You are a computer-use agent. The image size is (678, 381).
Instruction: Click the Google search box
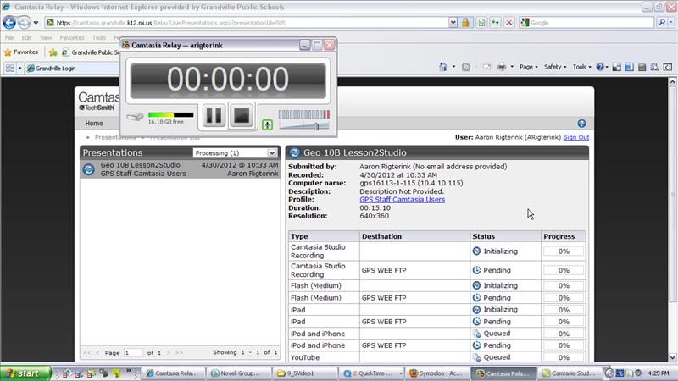(590, 23)
